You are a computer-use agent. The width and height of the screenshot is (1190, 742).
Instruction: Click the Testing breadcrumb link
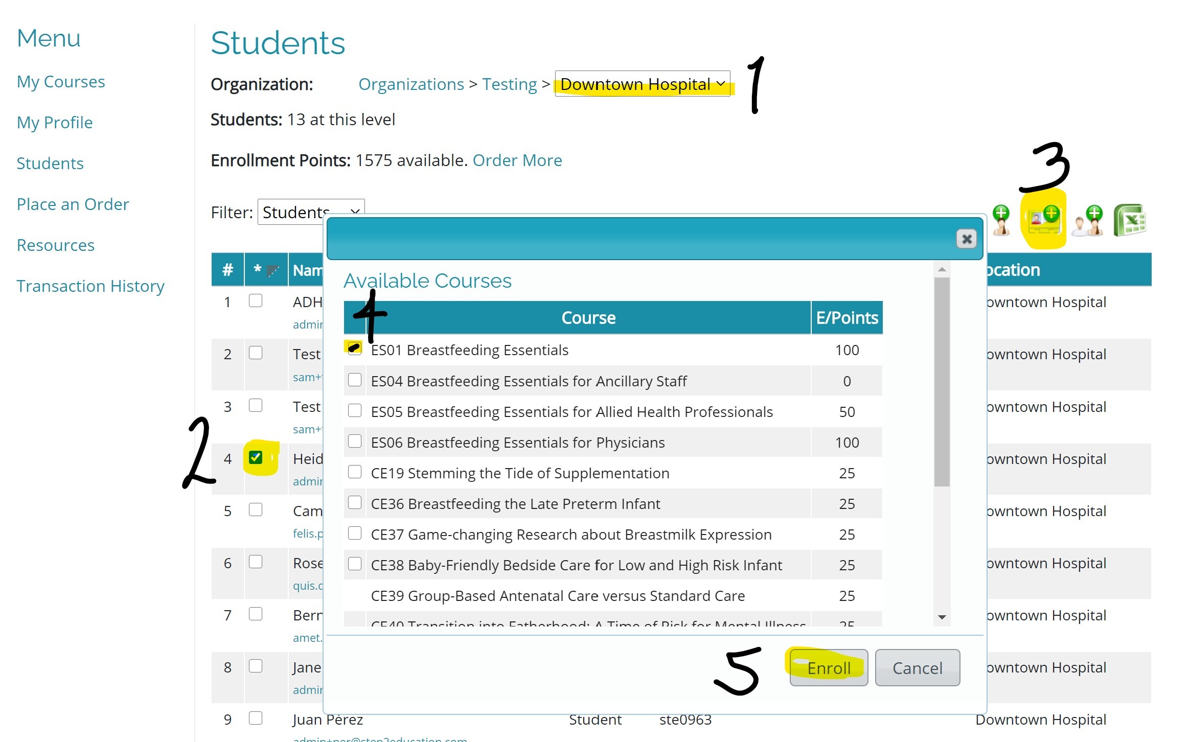[509, 84]
